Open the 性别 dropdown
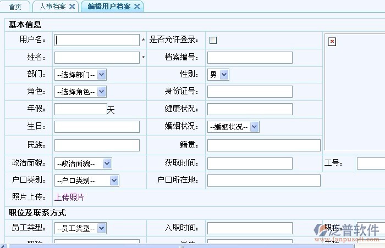The image size is (385, 248). [x=218, y=75]
